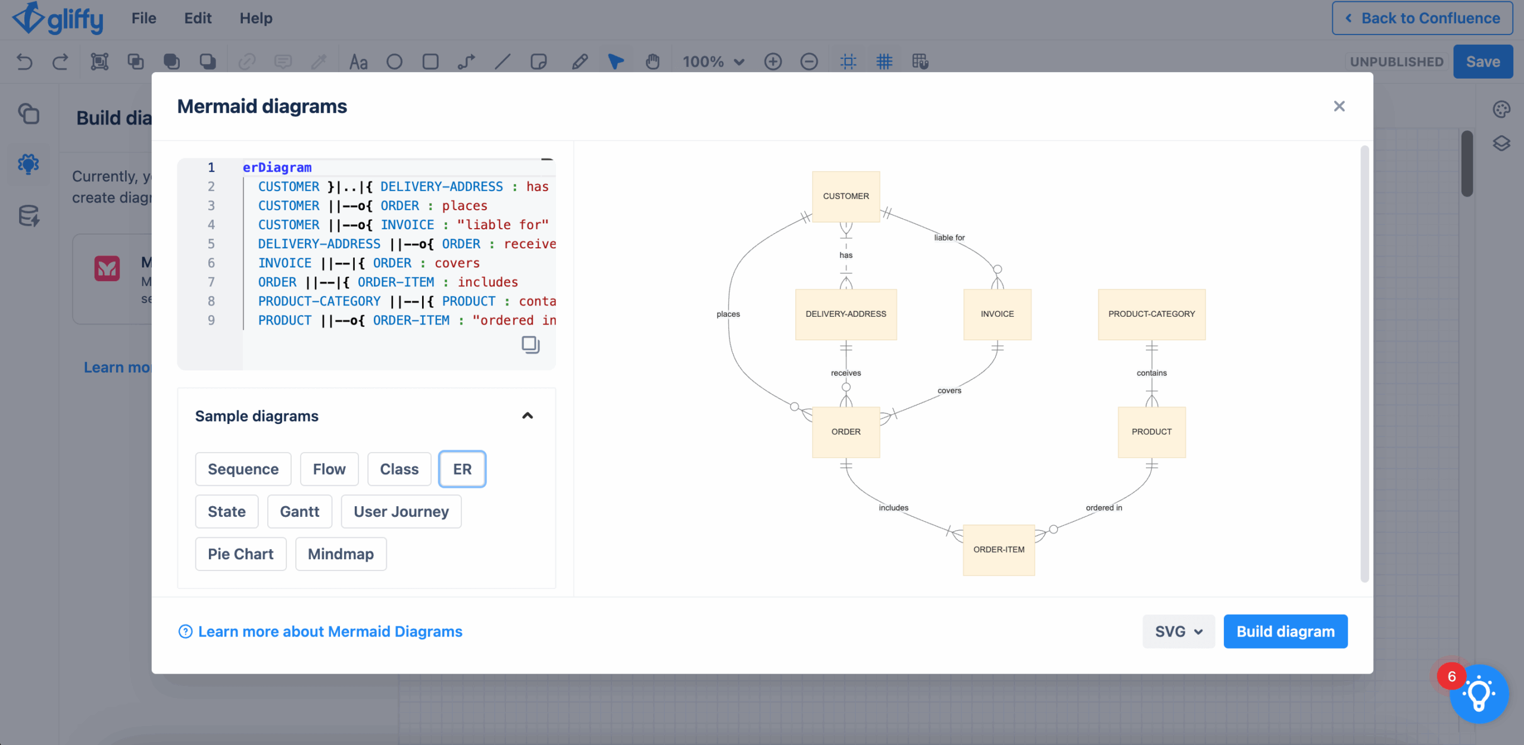Screen dimensions: 1524x745
Task: Click the Build diagram button
Action: tap(1285, 631)
